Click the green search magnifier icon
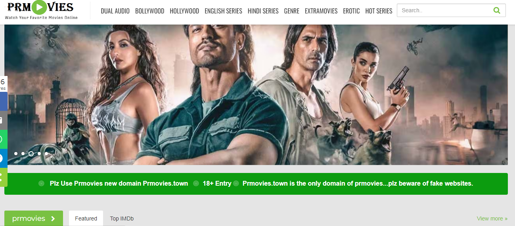The width and height of the screenshot is (515, 226). click(x=497, y=10)
